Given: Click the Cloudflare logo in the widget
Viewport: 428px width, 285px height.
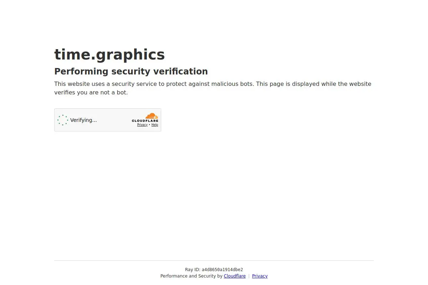Looking at the screenshot, I should 145,118.
